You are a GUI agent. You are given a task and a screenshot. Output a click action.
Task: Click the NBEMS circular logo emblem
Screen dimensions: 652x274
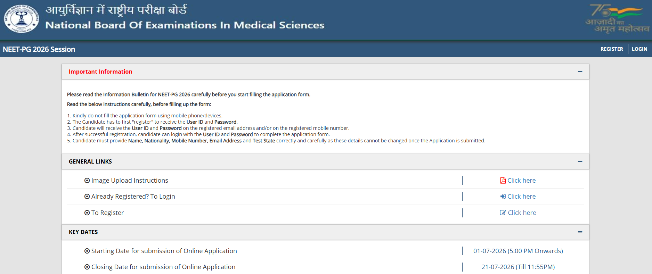pos(22,19)
